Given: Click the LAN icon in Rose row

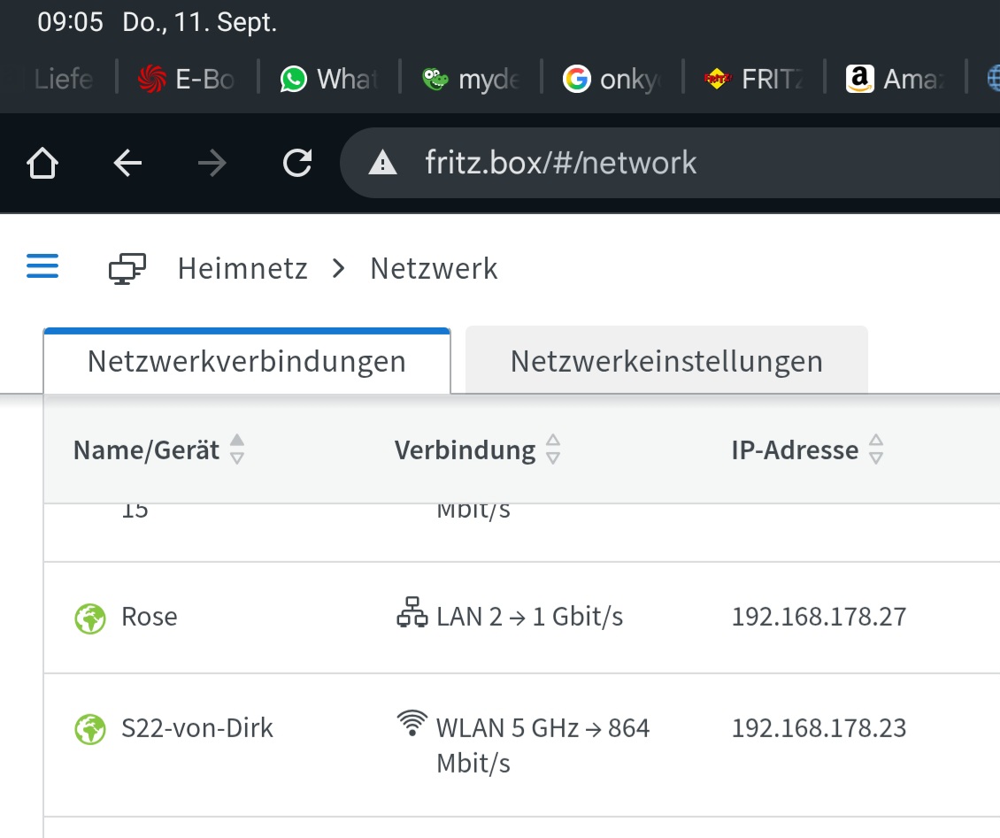Looking at the screenshot, I should point(412,614).
